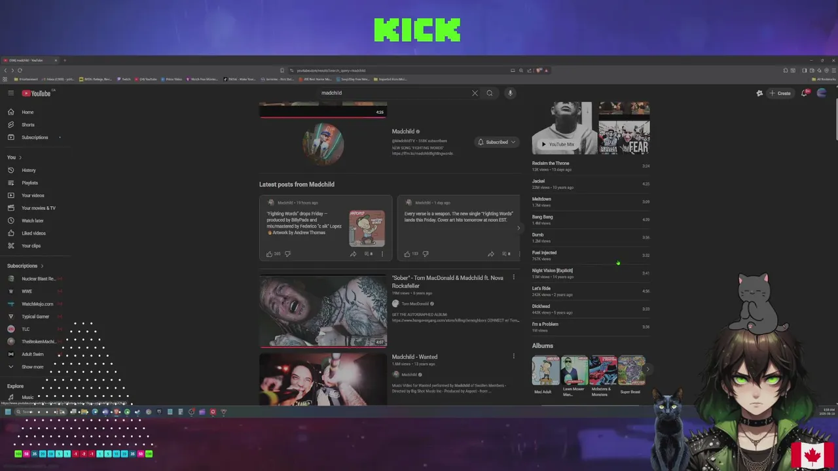Like the 19 hours ago Madchild post
Viewport: 838px width, 471px height.
pos(269,254)
